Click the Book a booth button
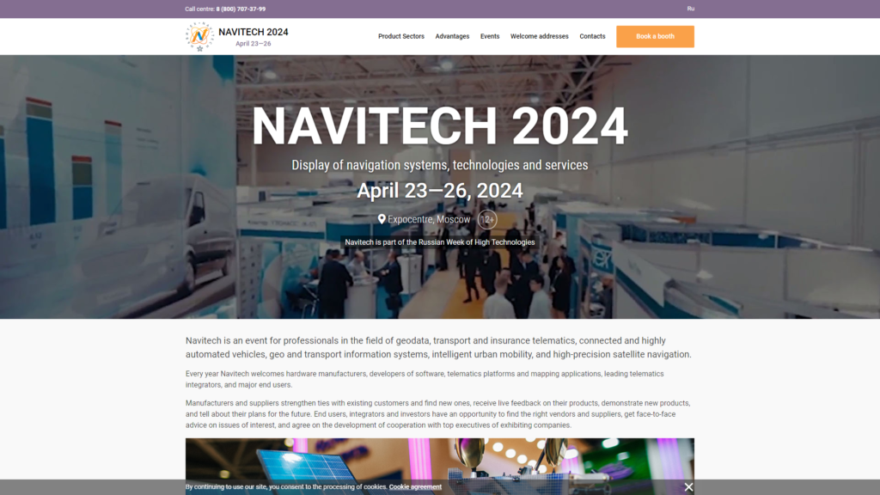 pos(655,36)
